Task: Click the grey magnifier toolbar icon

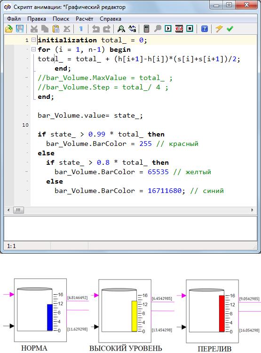Action: (158, 29)
